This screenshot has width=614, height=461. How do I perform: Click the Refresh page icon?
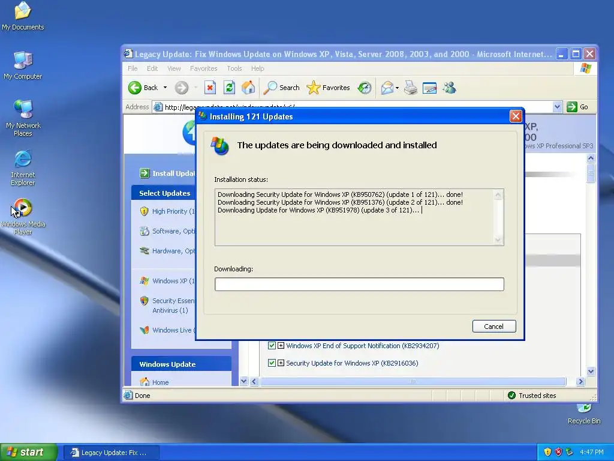pos(229,88)
